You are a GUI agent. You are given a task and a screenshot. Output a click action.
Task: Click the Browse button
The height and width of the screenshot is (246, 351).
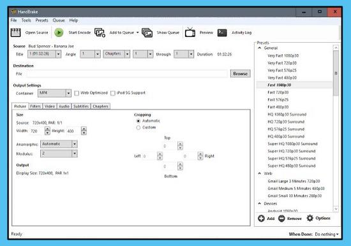click(x=241, y=73)
